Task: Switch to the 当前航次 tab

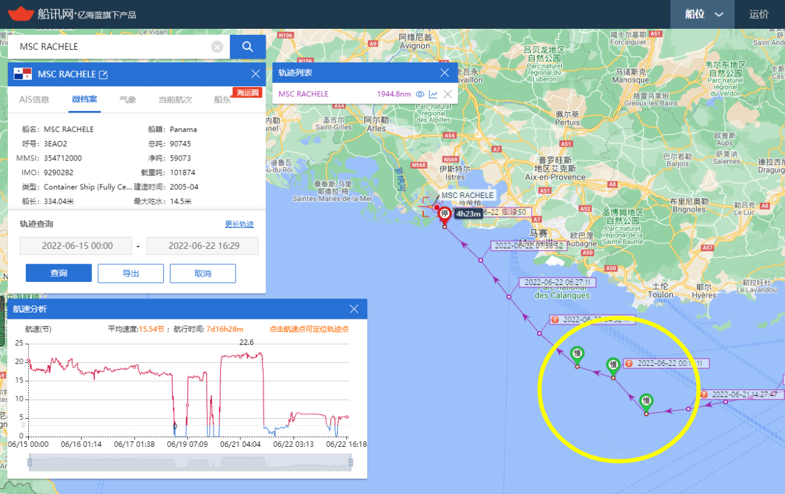Action: (x=175, y=99)
